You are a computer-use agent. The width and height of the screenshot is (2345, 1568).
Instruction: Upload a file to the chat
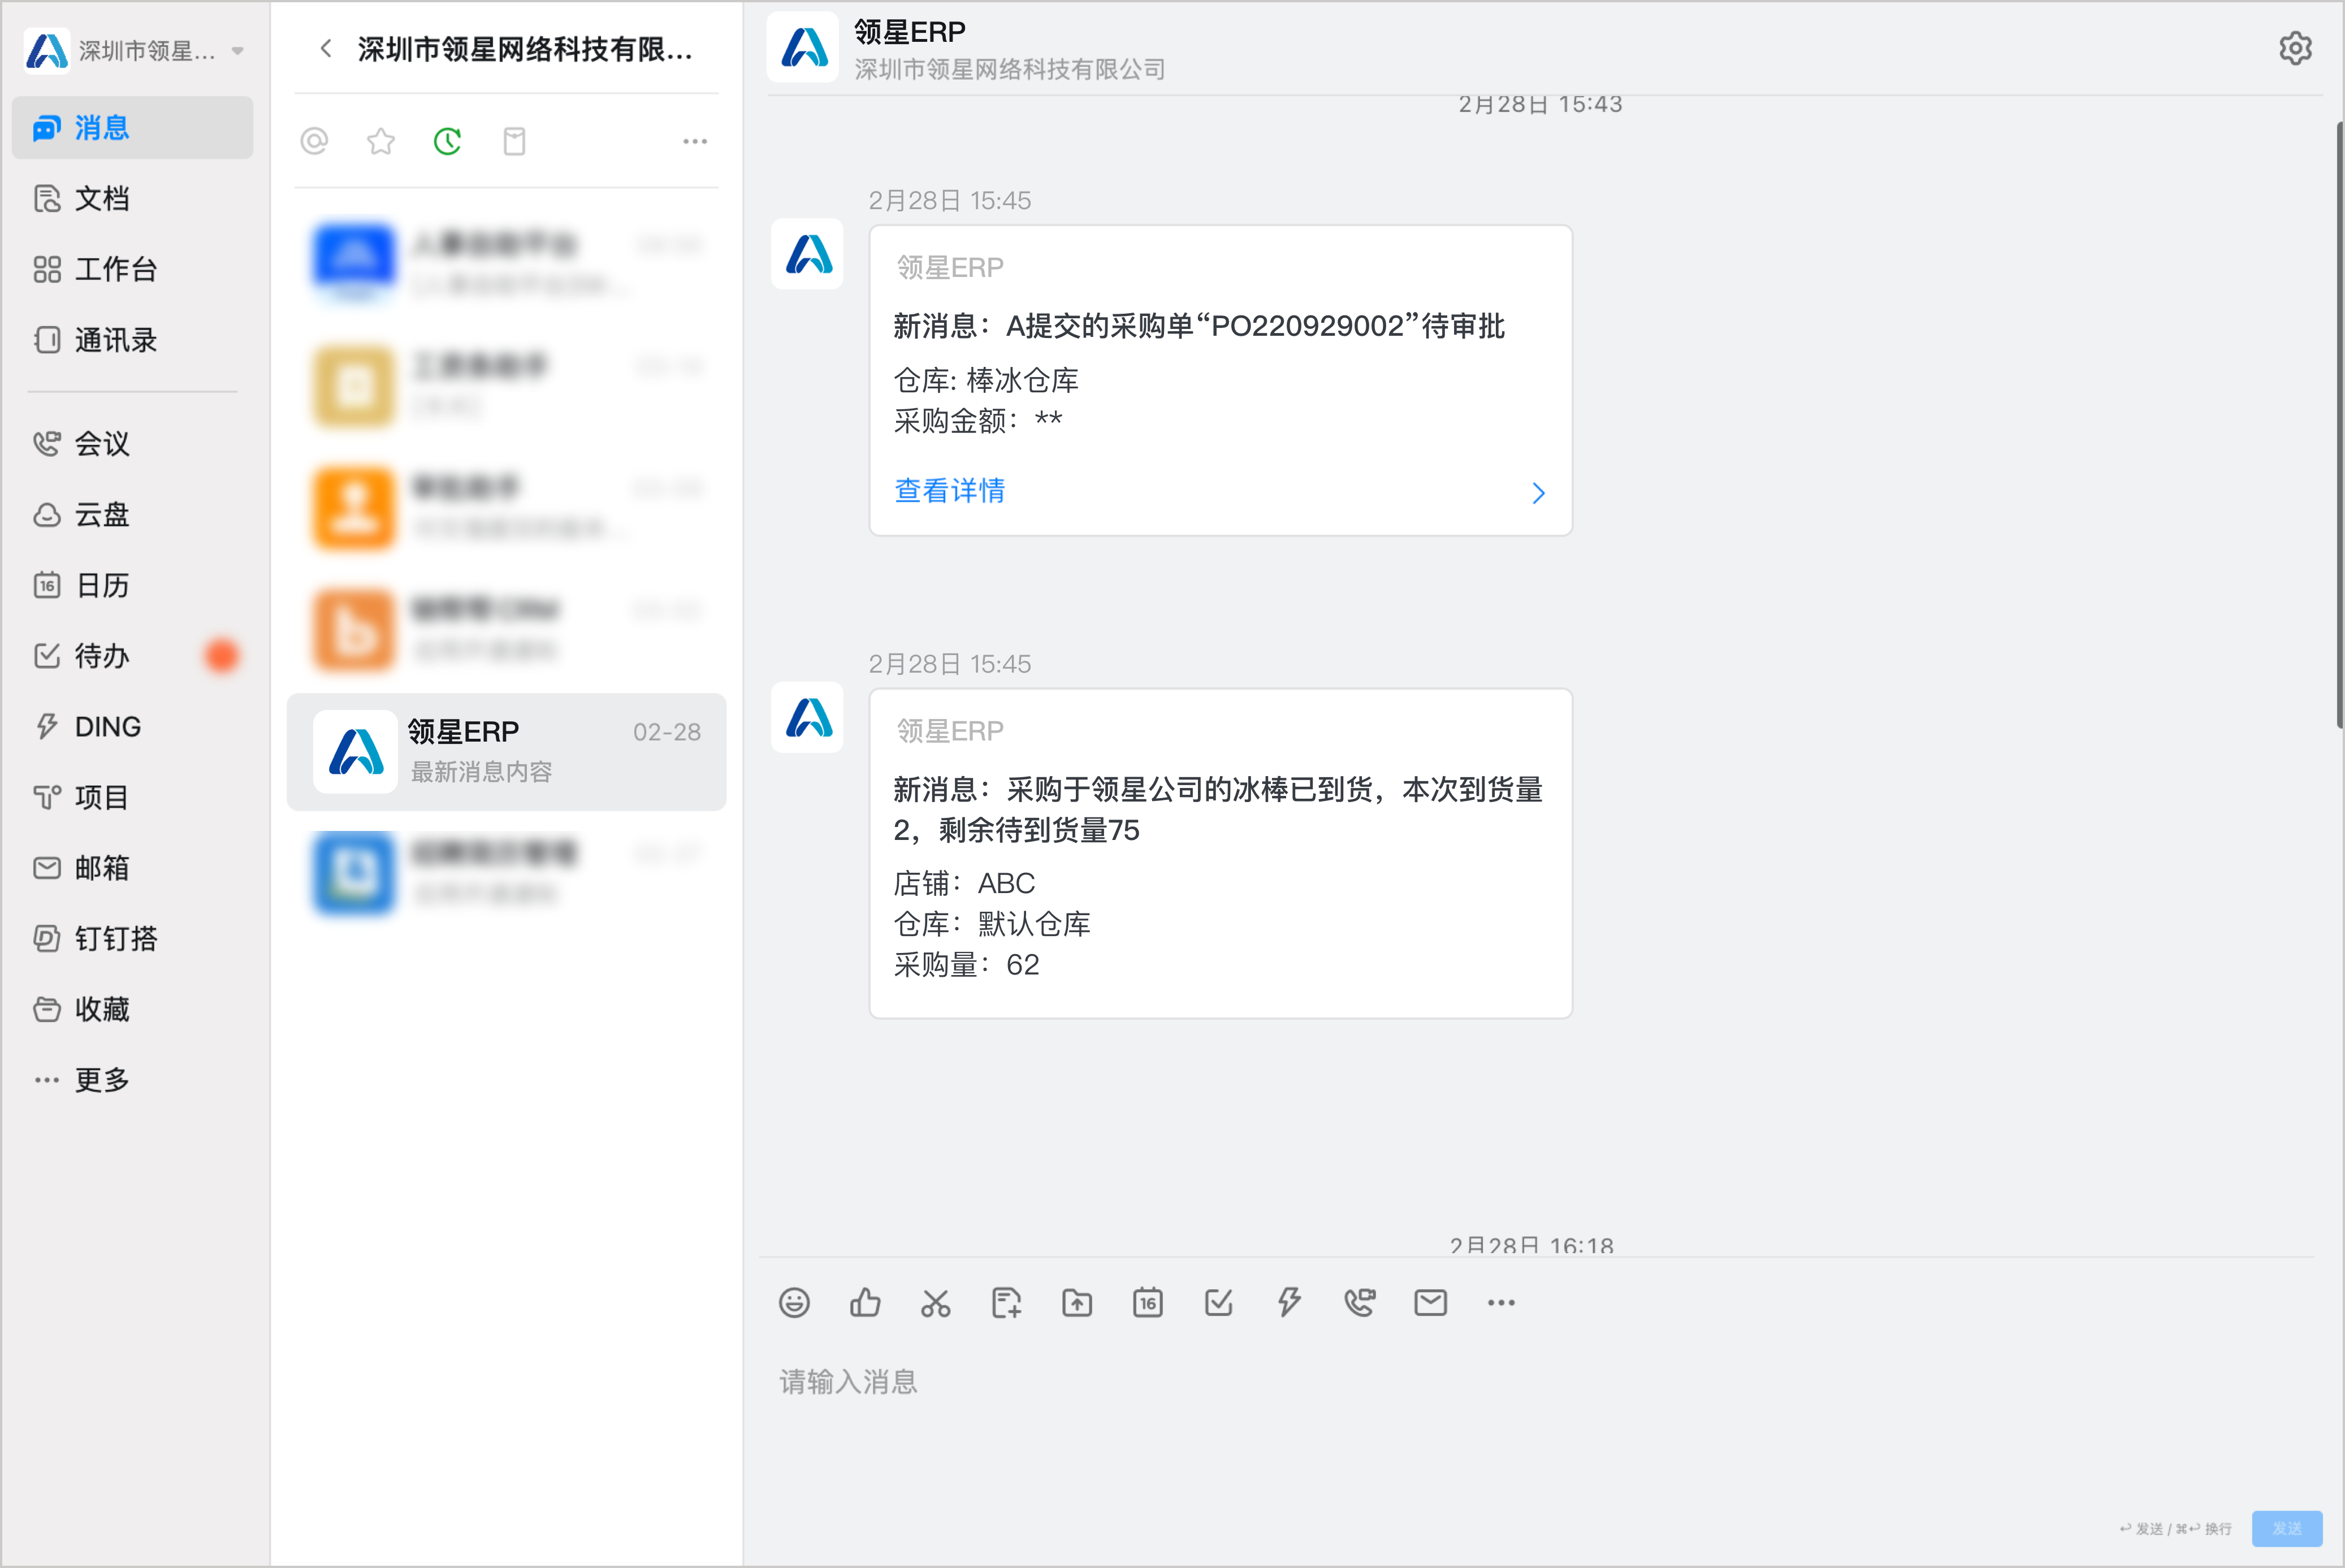[x=1077, y=1303]
